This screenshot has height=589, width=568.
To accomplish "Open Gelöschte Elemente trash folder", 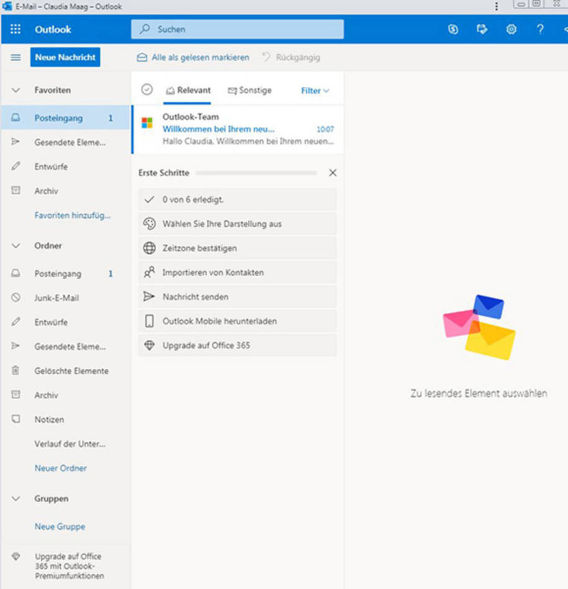I will click(71, 371).
